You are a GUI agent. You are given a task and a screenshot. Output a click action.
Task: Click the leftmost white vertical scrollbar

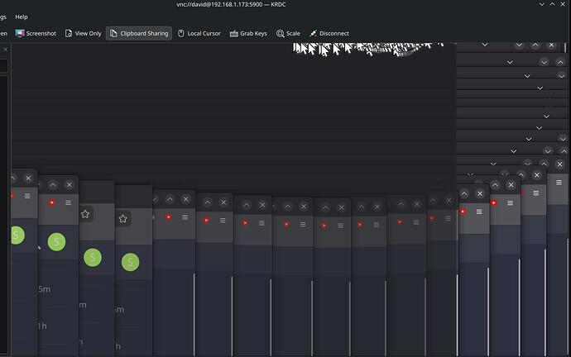(x=194, y=314)
